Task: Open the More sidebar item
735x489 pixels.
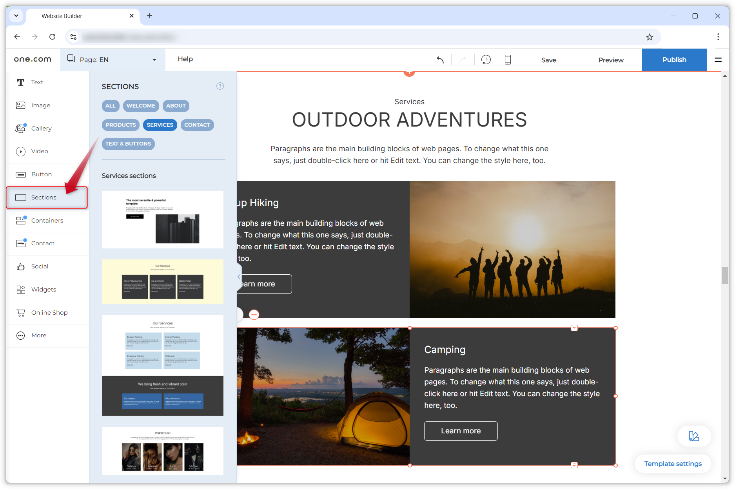Action: (x=38, y=335)
